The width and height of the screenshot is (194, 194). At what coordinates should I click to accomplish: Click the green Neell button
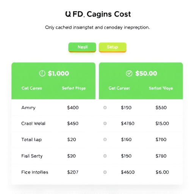pos(82,47)
